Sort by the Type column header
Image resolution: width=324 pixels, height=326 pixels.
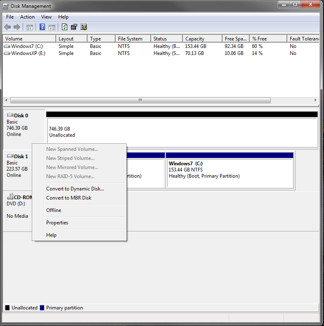(x=102, y=39)
